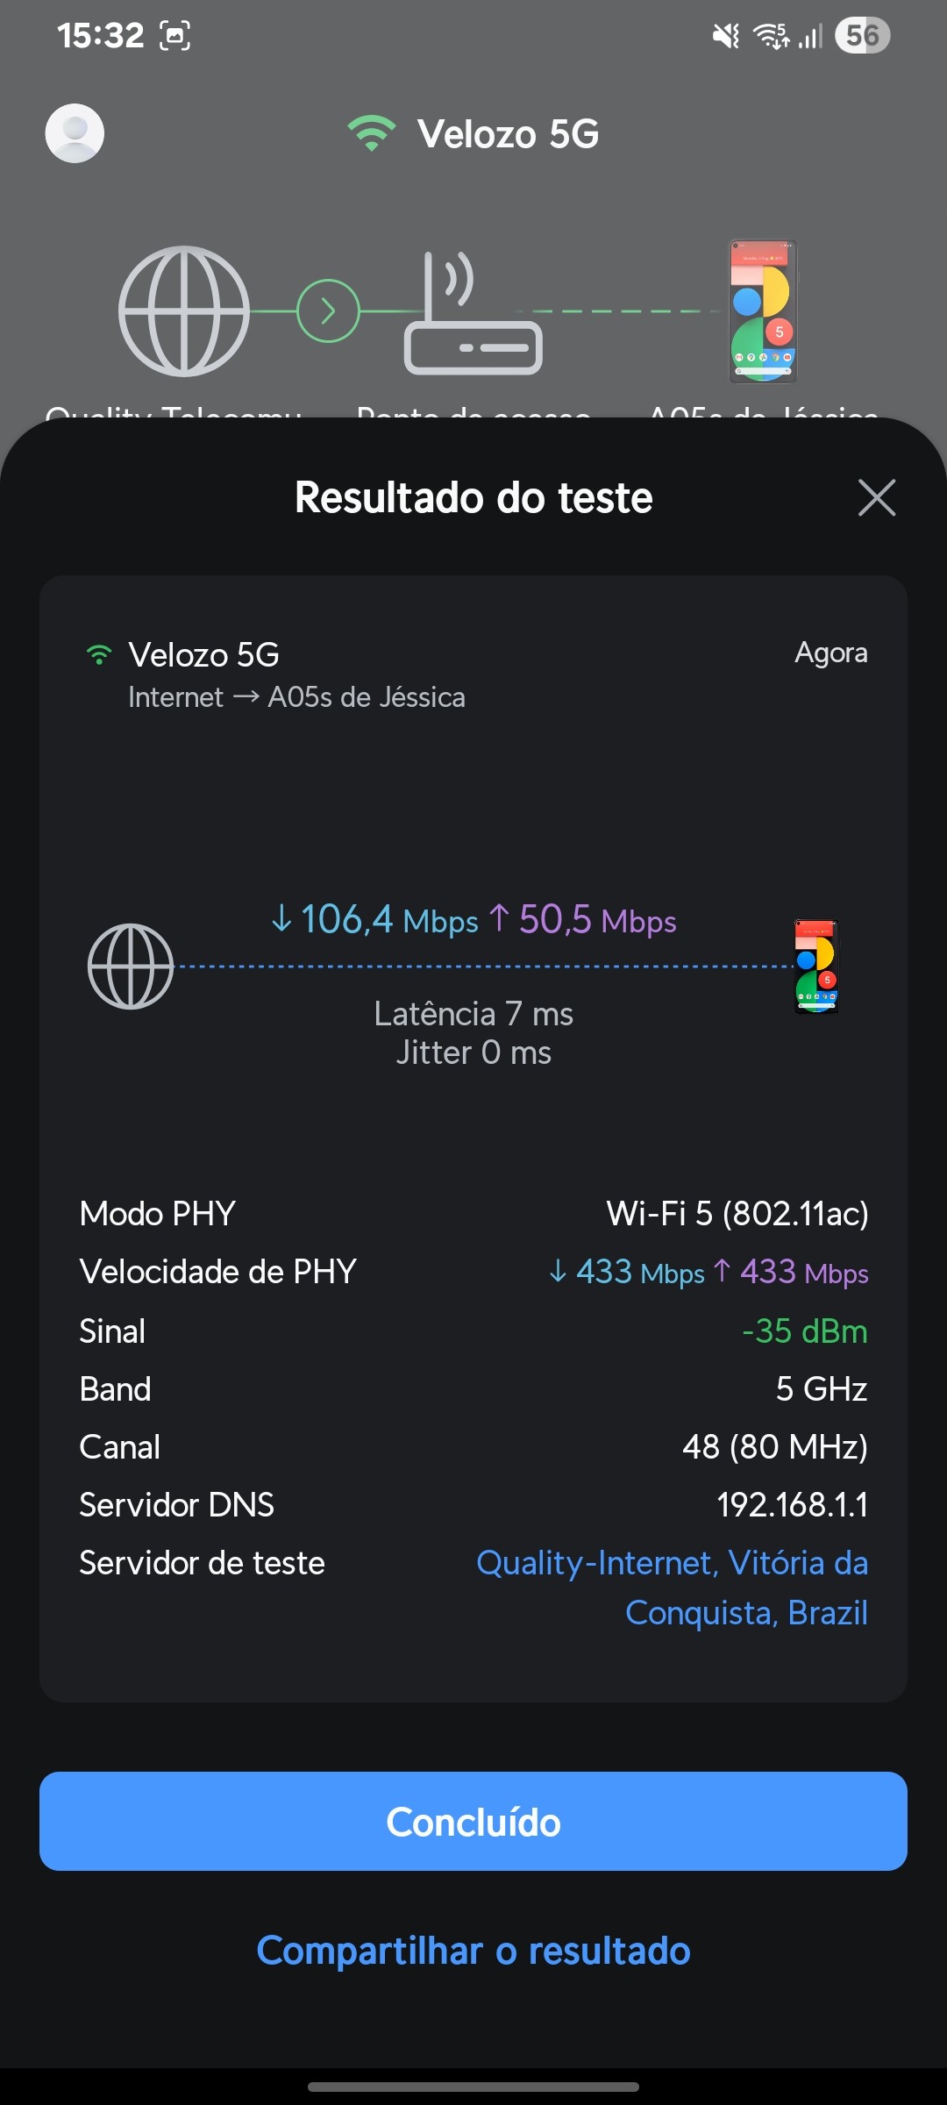Image resolution: width=947 pixels, height=2105 pixels.
Task: Open the user profile avatar
Action: point(75,133)
